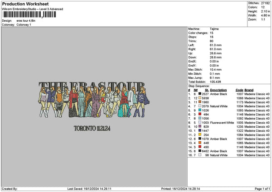The width and height of the screenshot is (272, 192).
Task: Click 'Amber Black' description in row 1
Action: pyautogui.click(x=219, y=94)
